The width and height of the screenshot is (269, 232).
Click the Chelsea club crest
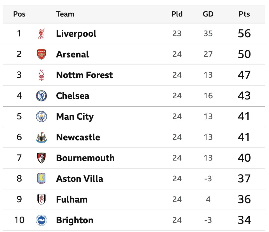pyautogui.click(x=41, y=96)
